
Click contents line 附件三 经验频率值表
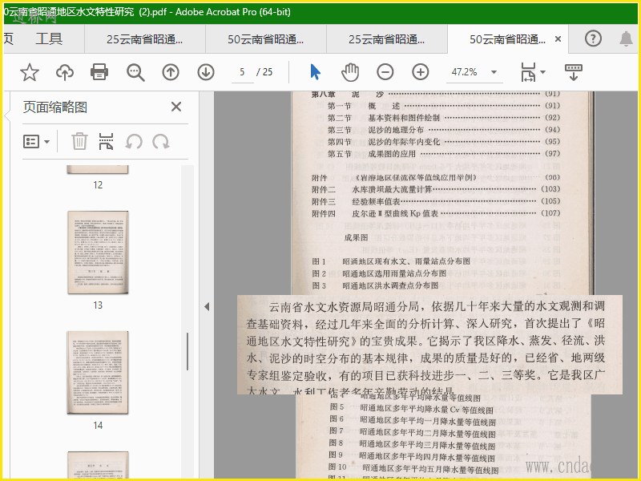(436, 201)
